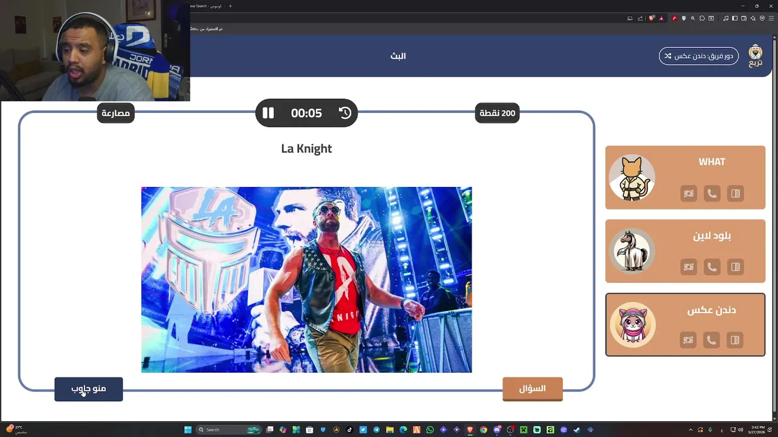Click the بلود لاين horse avatar
Viewport: 778px width, 437px height.
[x=632, y=251]
